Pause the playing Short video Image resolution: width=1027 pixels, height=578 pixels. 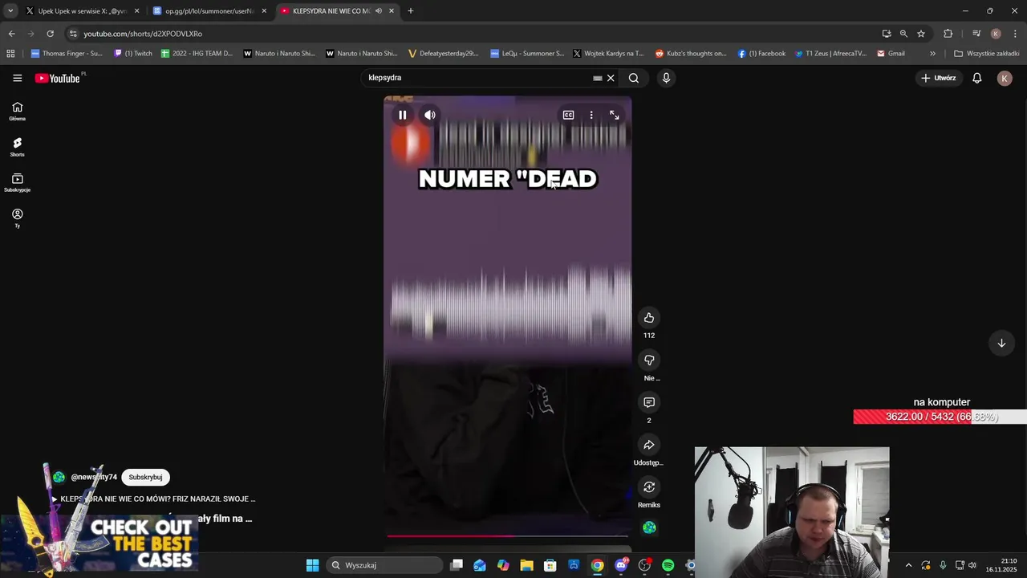point(403,115)
